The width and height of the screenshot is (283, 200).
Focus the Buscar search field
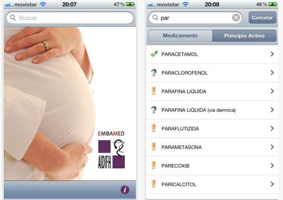(70, 18)
